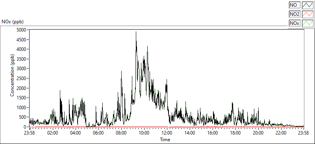Screen dimensions: 315x144
Task: Select the NOx legend label
Action: click(295, 23)
